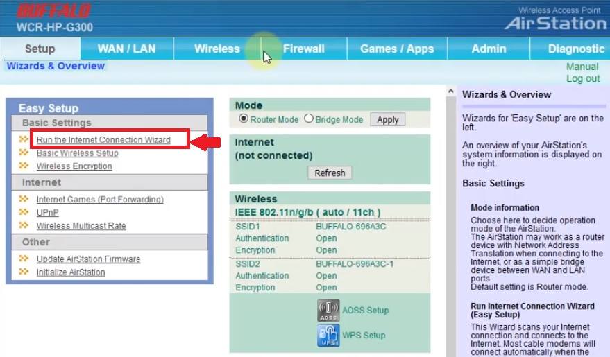
Task: Click the help panel scrollbar
Action: (450, 222)
